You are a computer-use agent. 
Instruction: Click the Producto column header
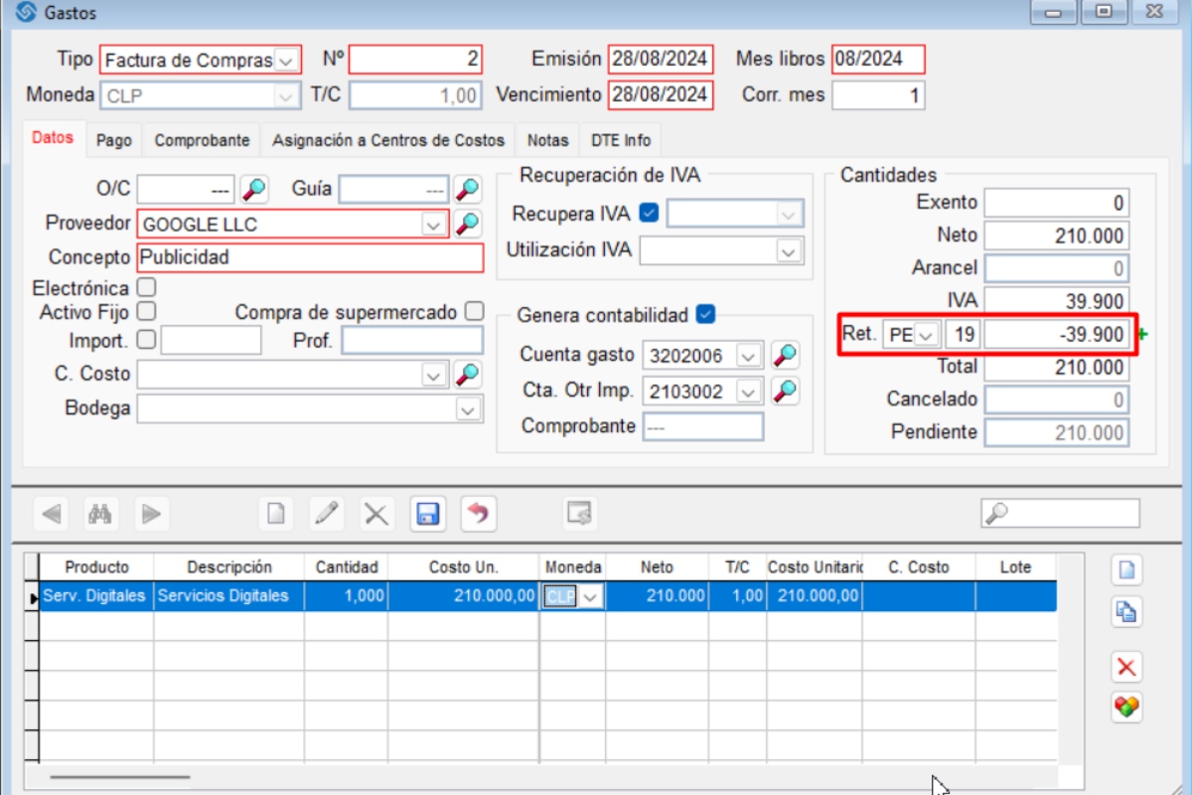(96, 567)
